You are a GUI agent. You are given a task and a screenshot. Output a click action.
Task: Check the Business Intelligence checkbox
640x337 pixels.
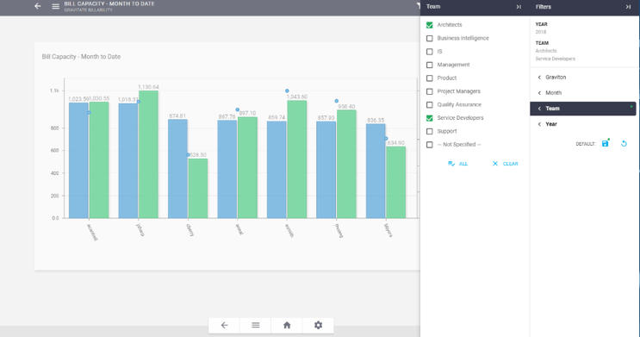point(429,39)
